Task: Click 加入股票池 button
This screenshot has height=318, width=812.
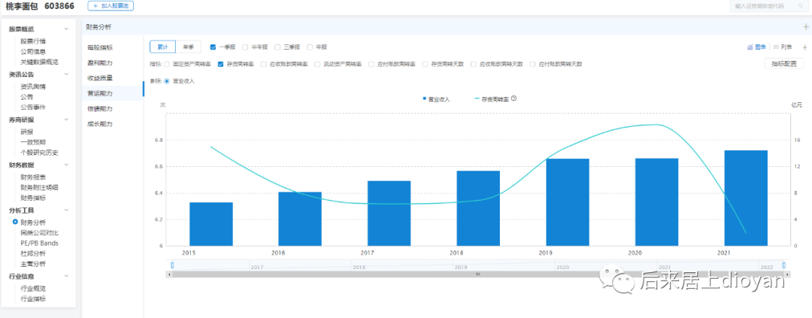Action: coord(111,5)
